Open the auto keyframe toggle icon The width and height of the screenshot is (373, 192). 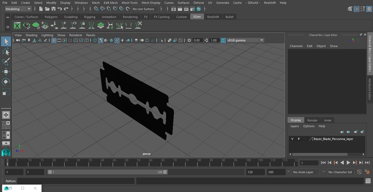click(359, 172)
